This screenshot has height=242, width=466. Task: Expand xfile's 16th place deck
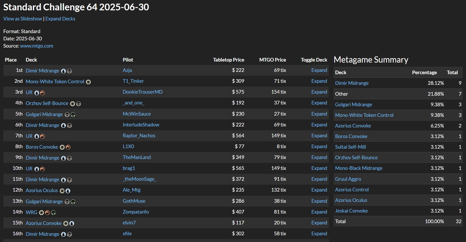tap(319, 234)
